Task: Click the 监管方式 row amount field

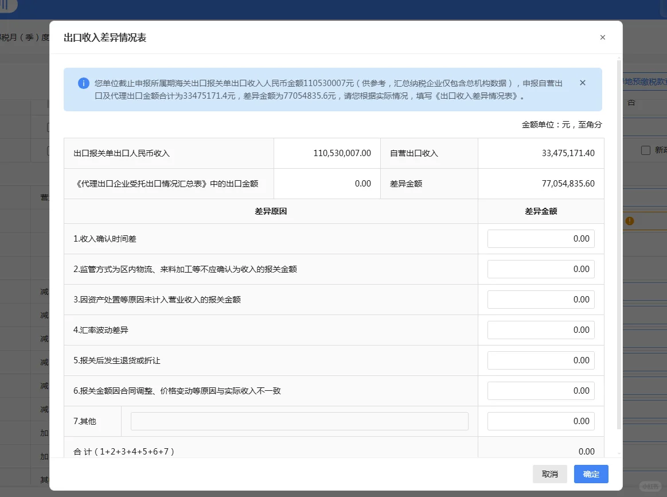Action: (540, 269)
